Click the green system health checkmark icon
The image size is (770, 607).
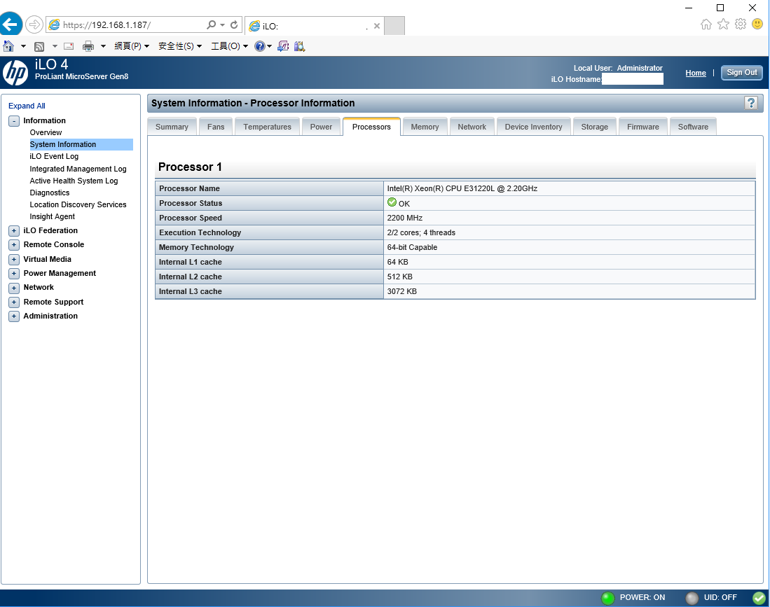pos(759,598)
